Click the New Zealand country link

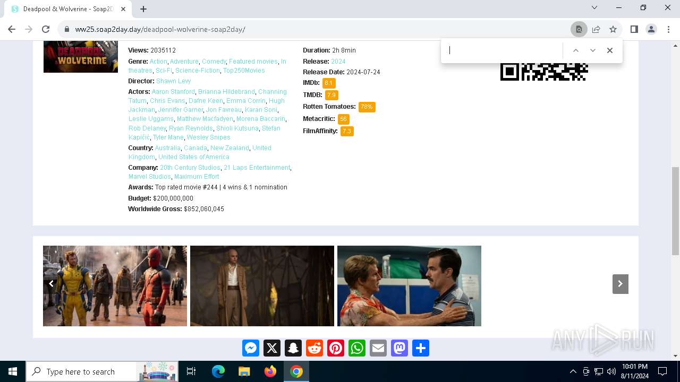click(x=229, y=148)
